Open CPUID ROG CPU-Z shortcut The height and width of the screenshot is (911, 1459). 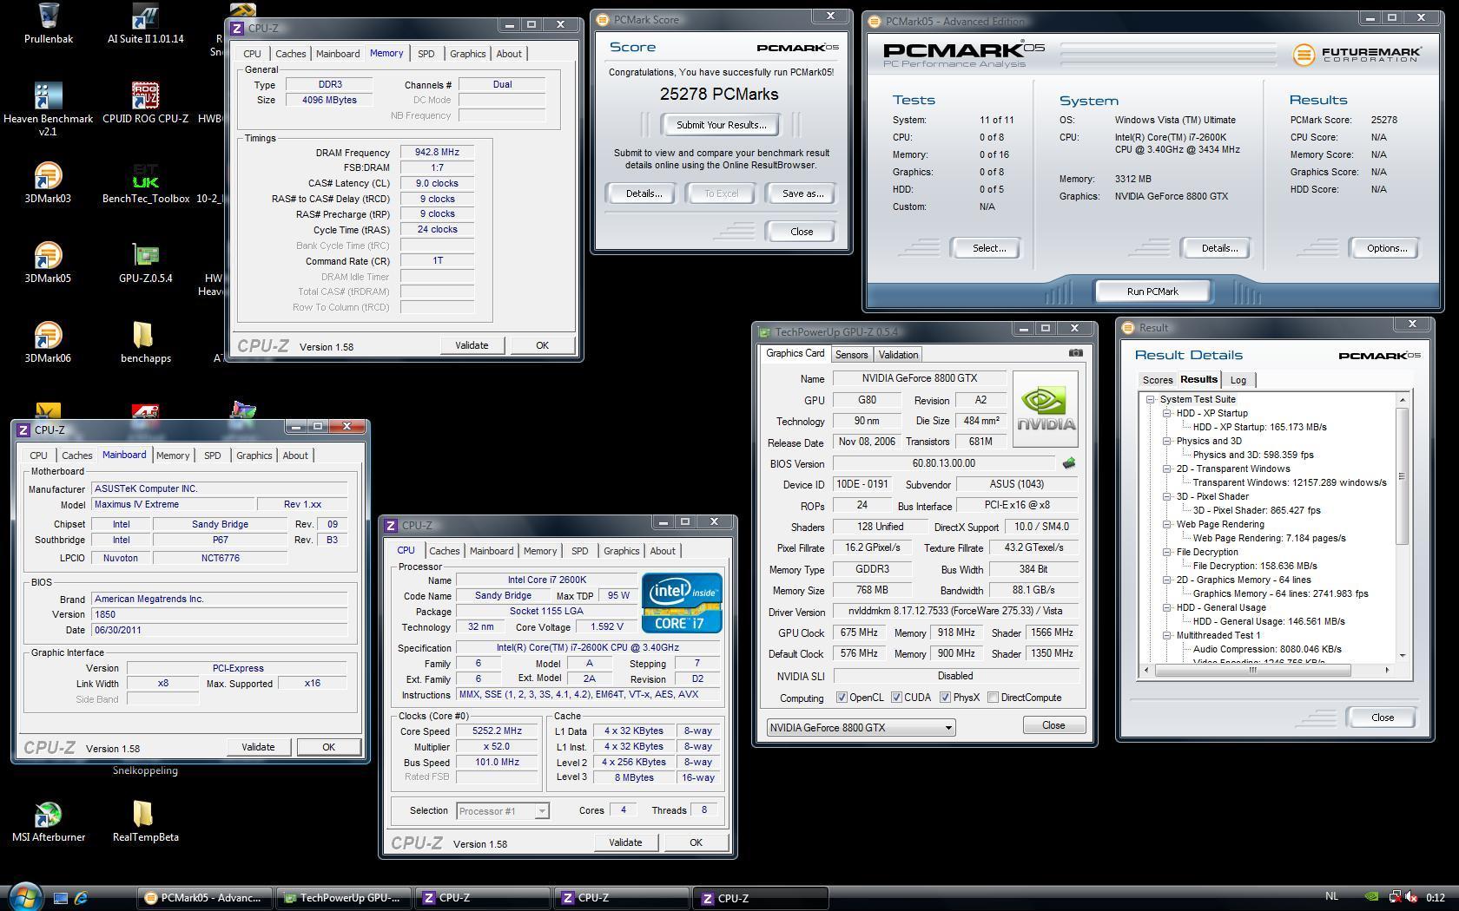tap(145, 103)
